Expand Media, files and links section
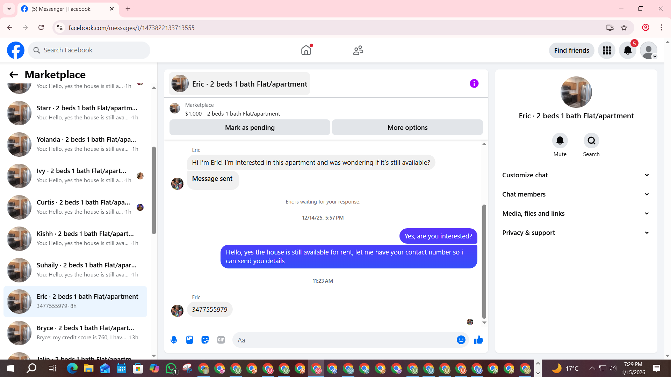Viewport: 671px width, 377px height. pyautogui.click(x=576, y=214)
